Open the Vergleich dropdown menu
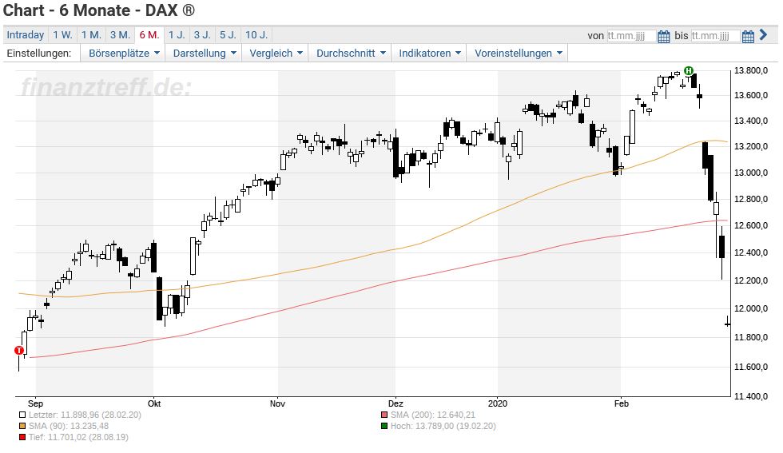This screenshot has height=453, width=783. coord(276,53)
